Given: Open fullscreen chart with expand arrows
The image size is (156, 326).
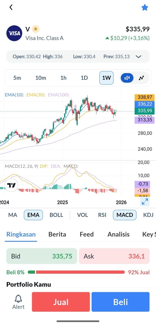Looking at the screenshot, I should click(145, 201).
